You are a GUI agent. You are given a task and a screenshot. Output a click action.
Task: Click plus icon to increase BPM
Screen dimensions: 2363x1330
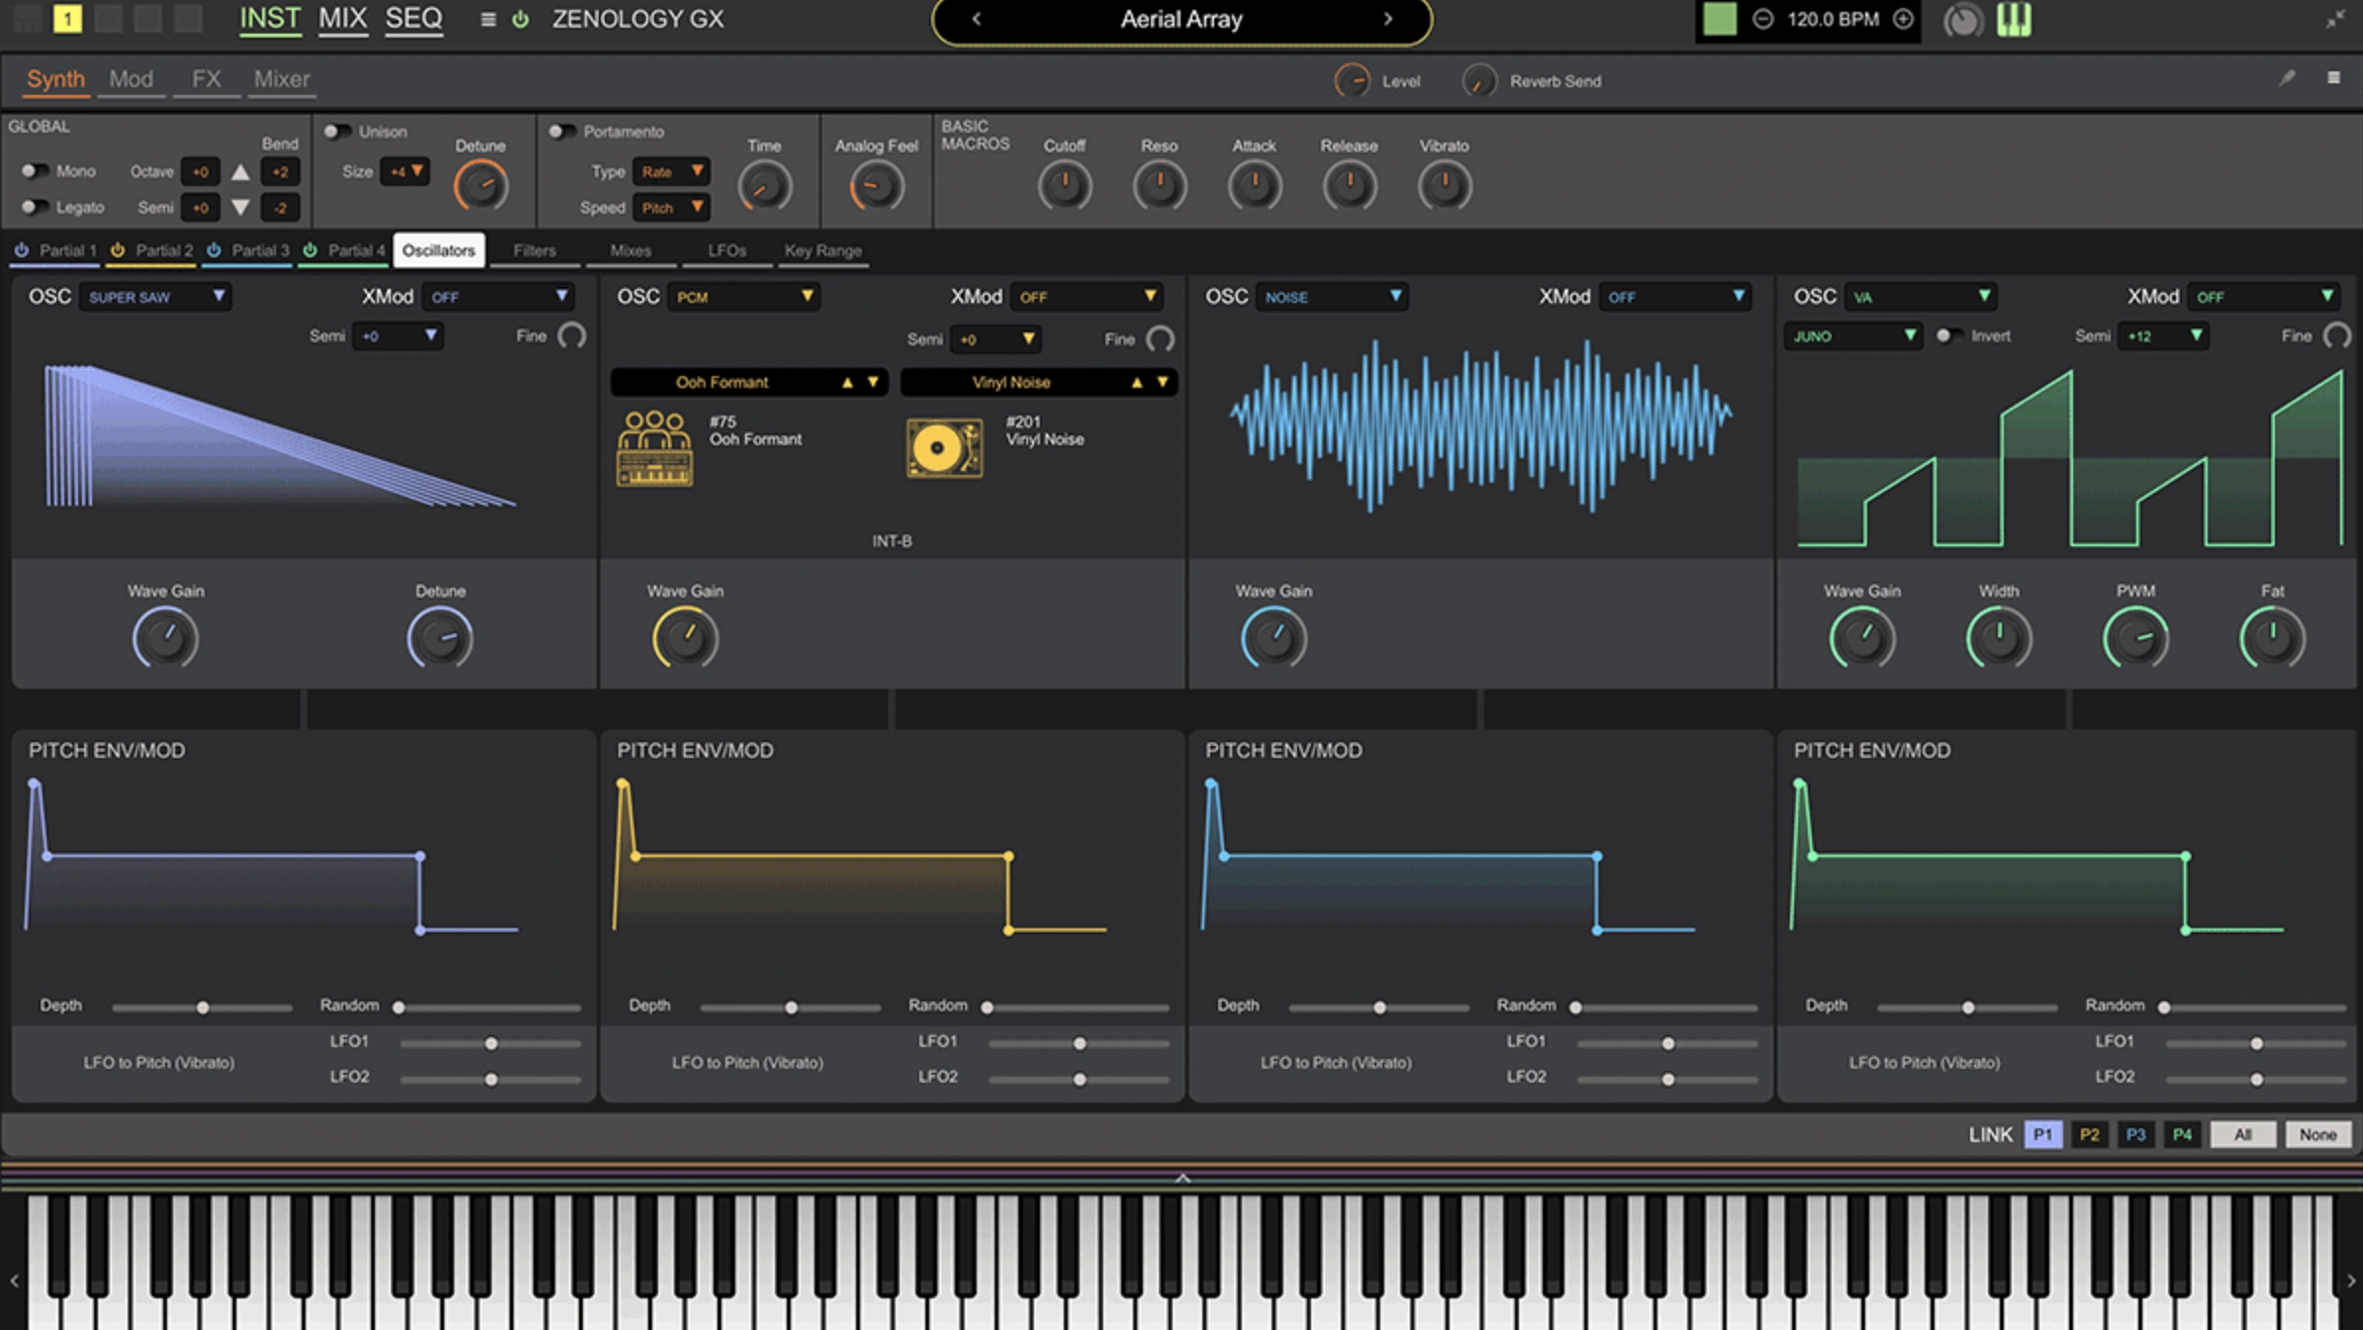(1902, 19)
